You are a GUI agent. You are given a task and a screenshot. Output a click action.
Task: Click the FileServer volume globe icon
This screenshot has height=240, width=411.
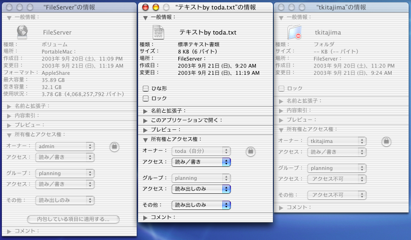click(22, 32)
